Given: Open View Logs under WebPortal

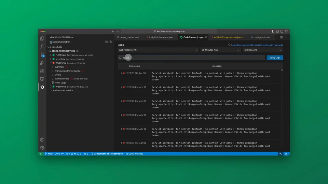Looking at the screenshot, I should (60, 82).
